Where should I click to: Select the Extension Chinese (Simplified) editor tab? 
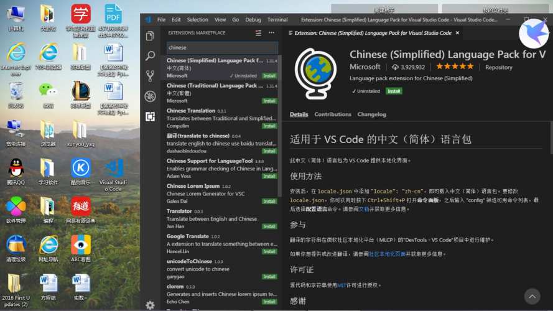tap(373, 33)
